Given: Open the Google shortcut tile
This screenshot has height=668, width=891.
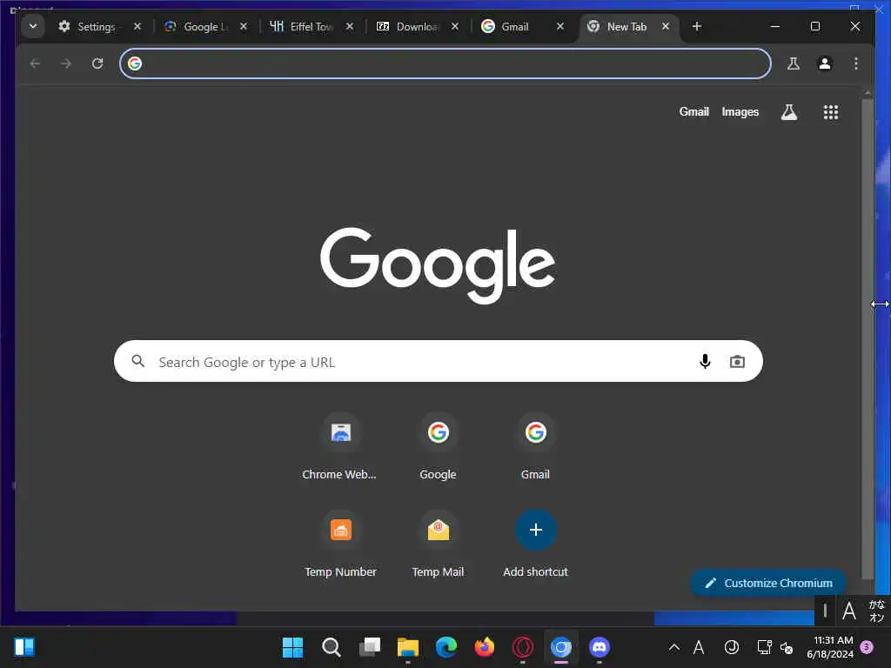Looking at the screenshot, I should coord(438,449).
